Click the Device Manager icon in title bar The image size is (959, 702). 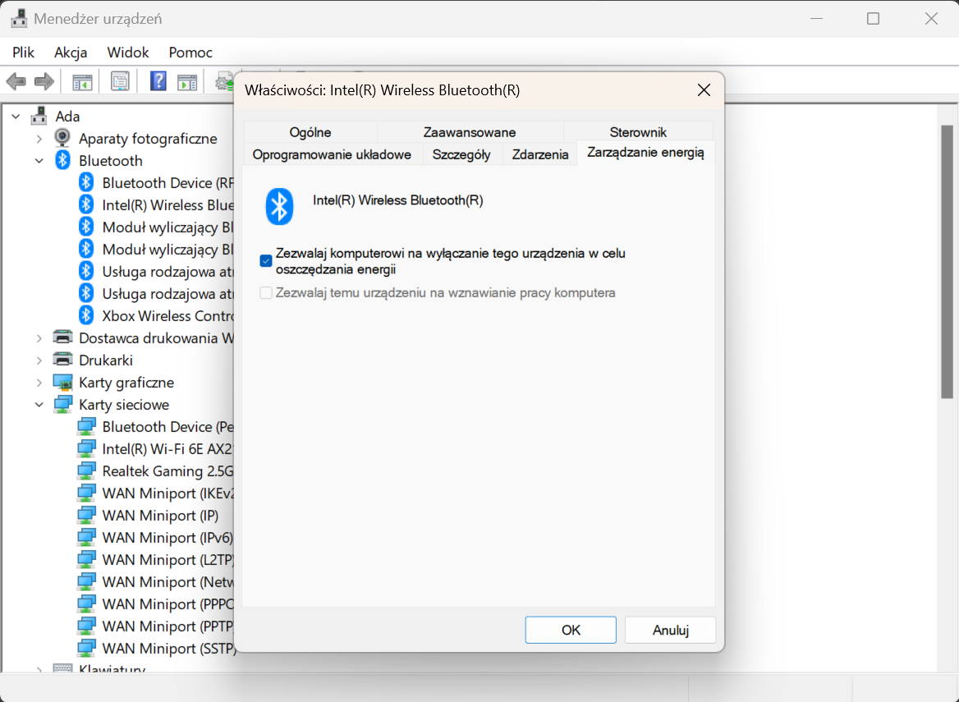click(18, 17)
